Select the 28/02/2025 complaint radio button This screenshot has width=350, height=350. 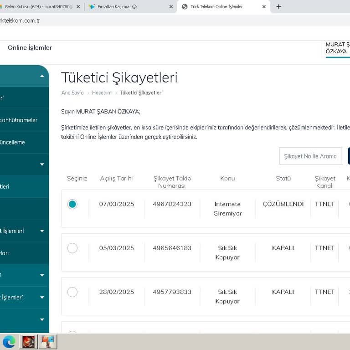pos(72,292)
